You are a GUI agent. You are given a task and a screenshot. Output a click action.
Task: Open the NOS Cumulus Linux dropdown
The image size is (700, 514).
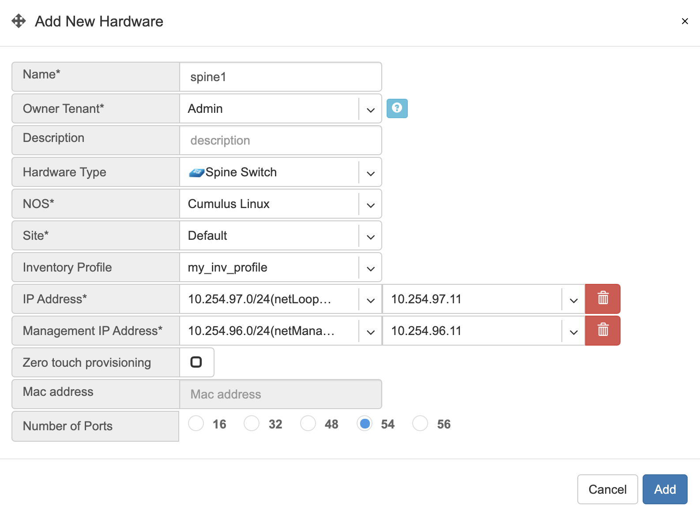point(371,204)
